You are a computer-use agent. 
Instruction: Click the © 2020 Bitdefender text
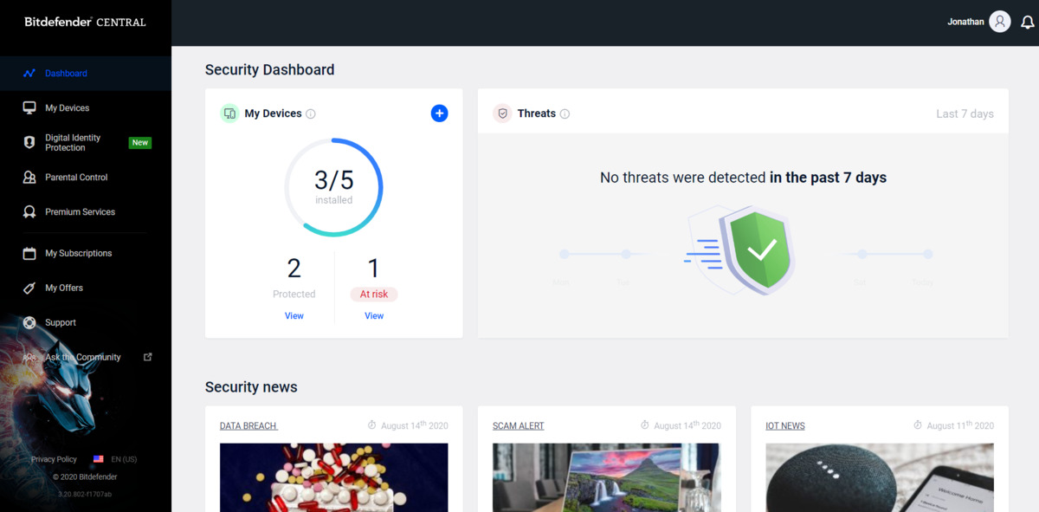pyautogui.click(x=85, y=476)
